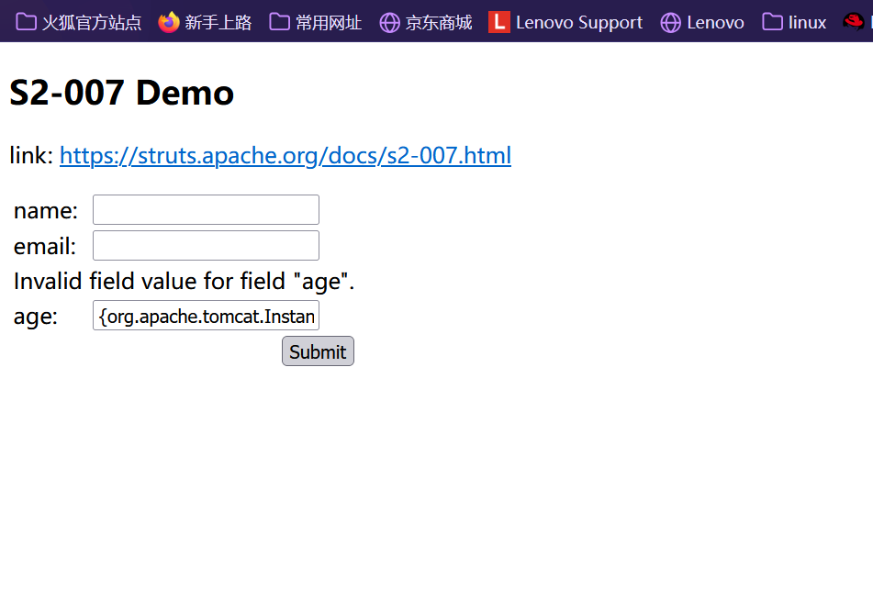Image resolution: width=873 pixels, height=590 pixels.
Task: Click the "email:" form label
Action: (45, 247)
